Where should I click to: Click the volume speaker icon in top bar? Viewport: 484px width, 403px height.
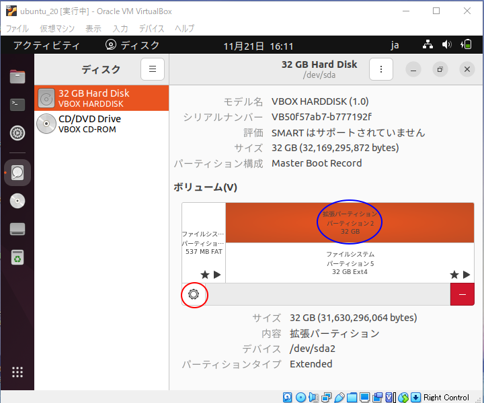tap(446, 45)
